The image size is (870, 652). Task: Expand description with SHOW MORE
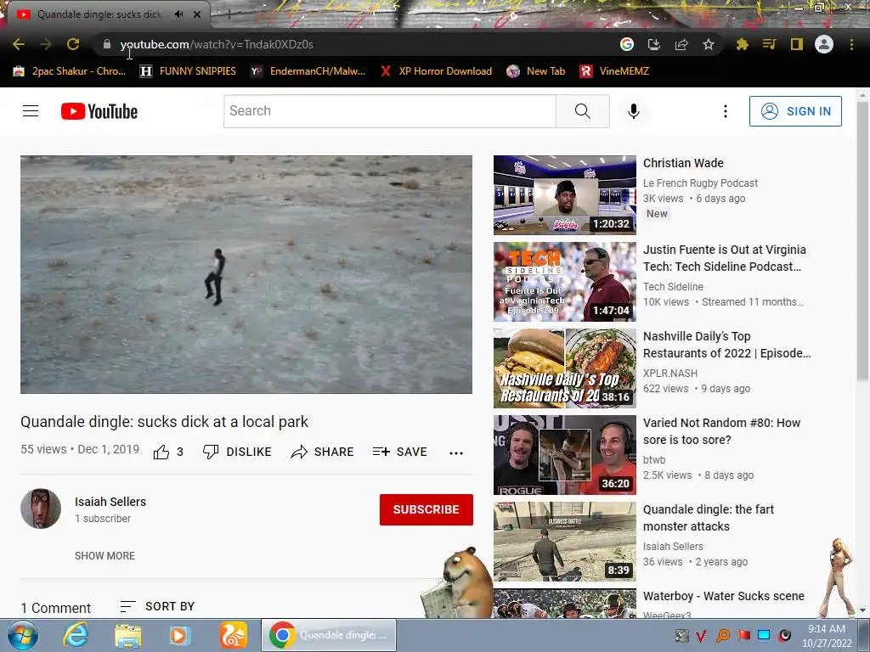pyautogui.click(x=105, y=555)
